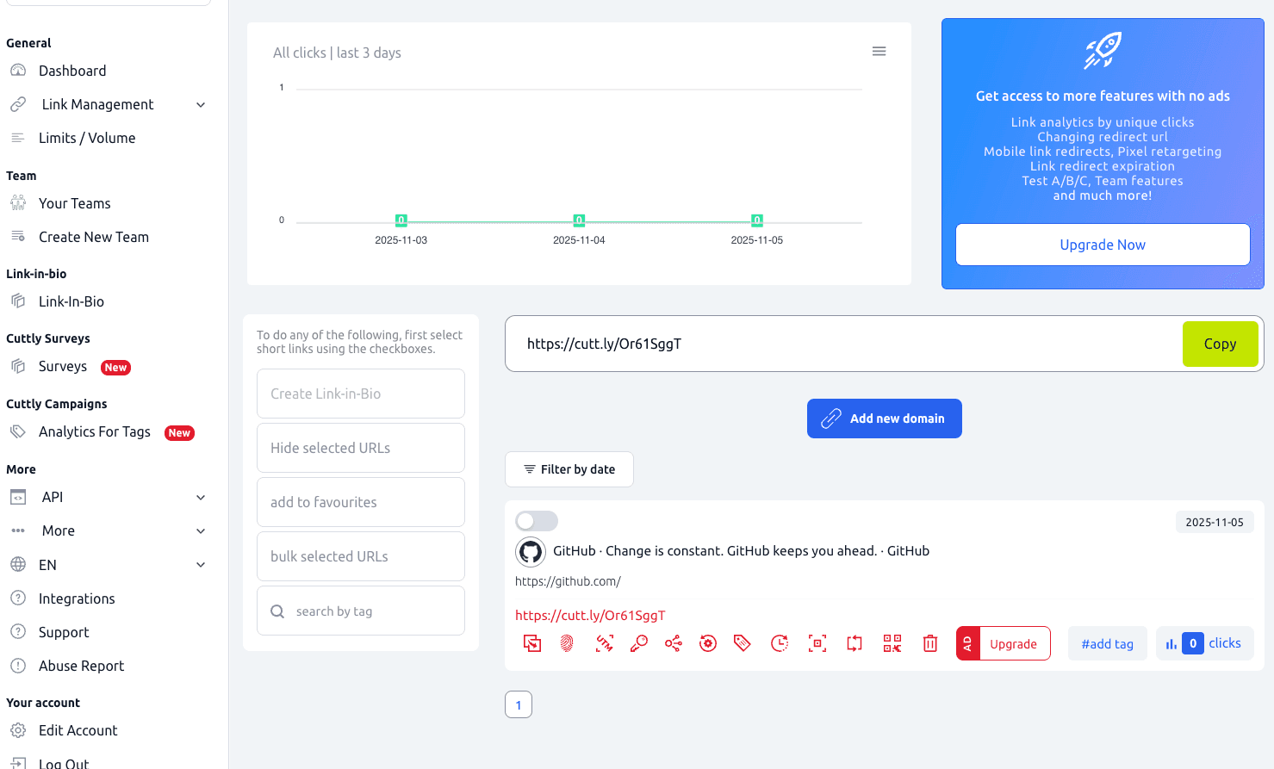This screenshot has height=769, width=1274.
Task: Open the Dashboard from the sidebar
Action: tap(72, 71)
